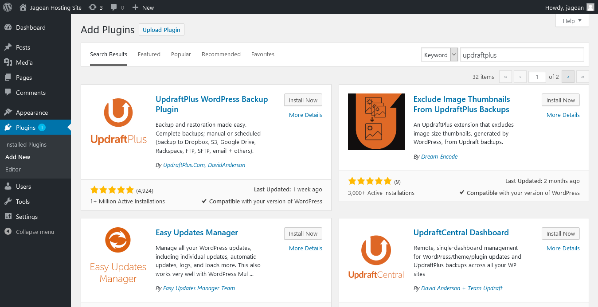Install Easy Updates Manager plugin

point(303,233)
